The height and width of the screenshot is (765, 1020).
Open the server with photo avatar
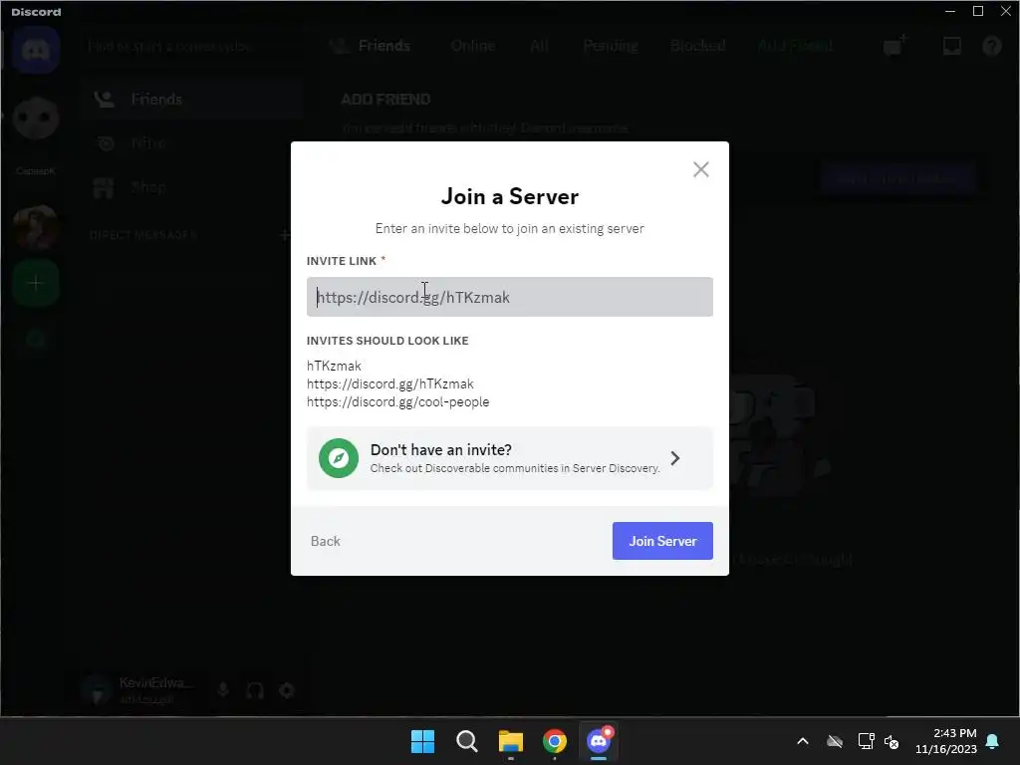[x=37, y=228]
